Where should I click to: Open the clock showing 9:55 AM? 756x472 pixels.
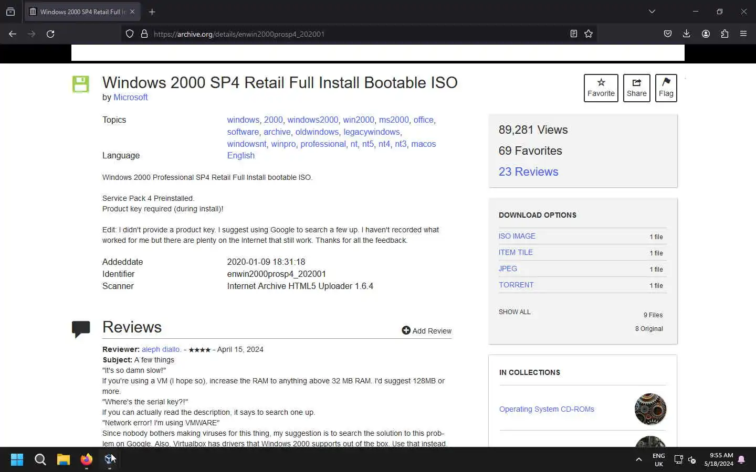(x=719, y=459)
